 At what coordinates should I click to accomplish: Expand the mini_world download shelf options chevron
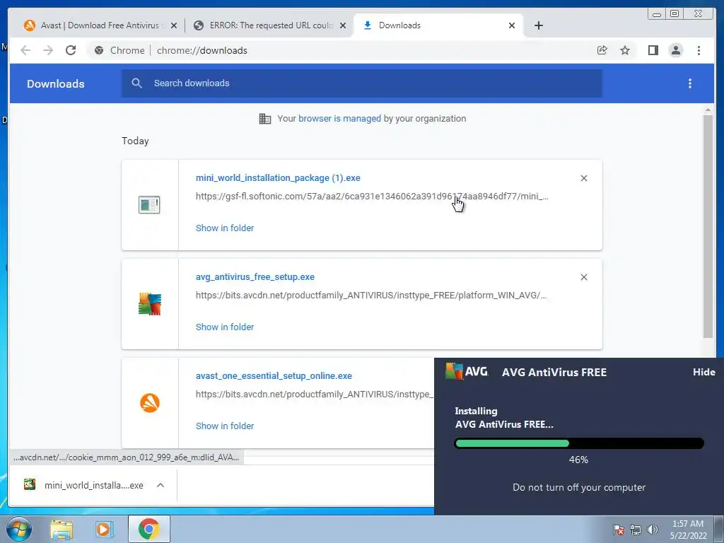(x=160, y=485)
